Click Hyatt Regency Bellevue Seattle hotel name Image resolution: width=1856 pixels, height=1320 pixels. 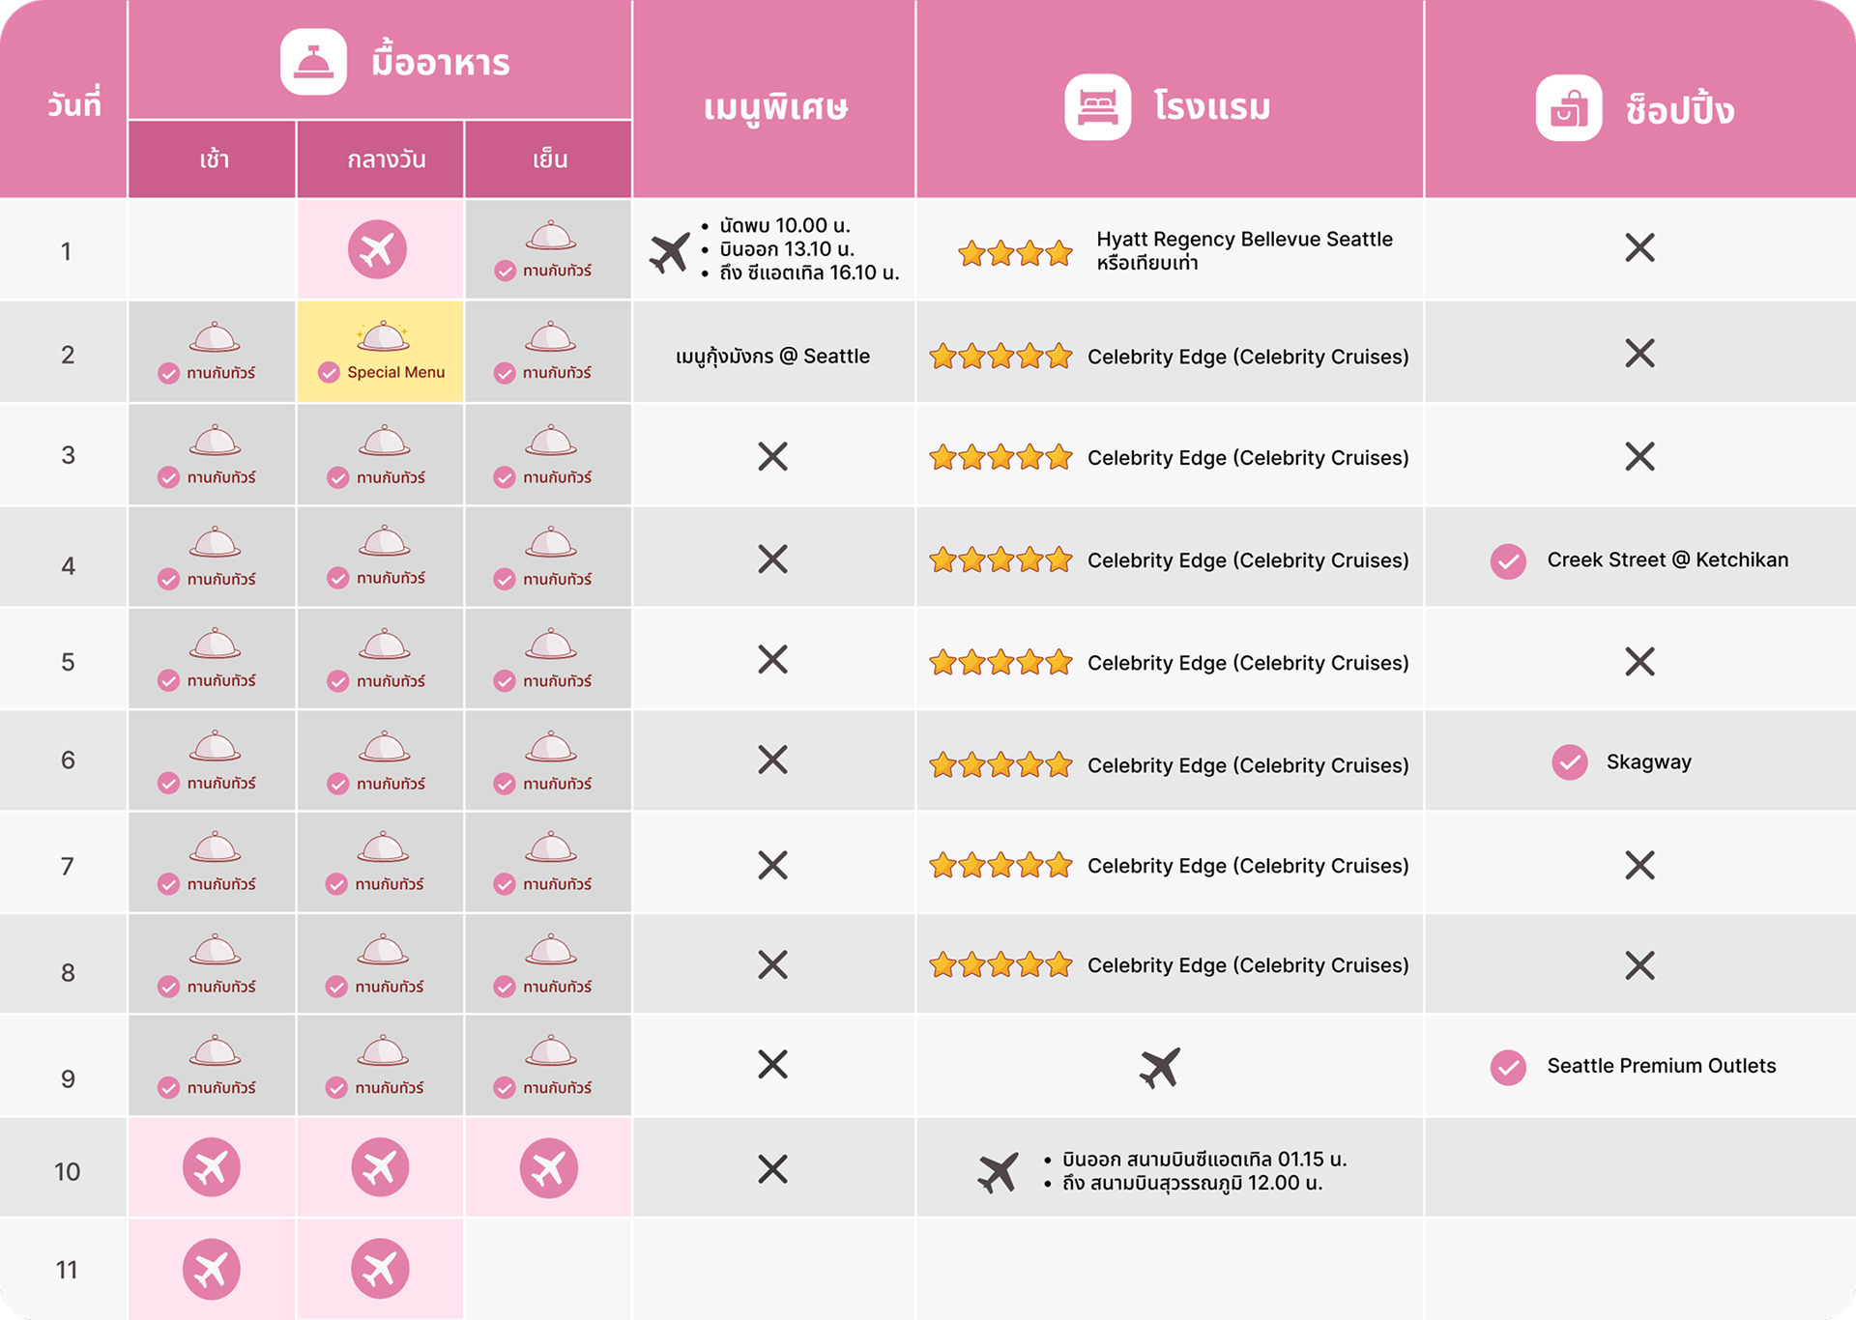(1243, 240)
